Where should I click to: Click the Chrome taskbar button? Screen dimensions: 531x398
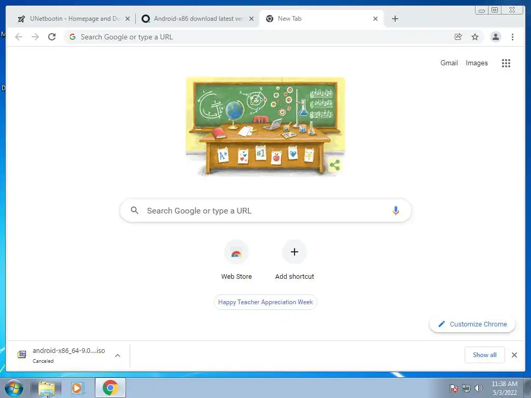click(110, 388)
